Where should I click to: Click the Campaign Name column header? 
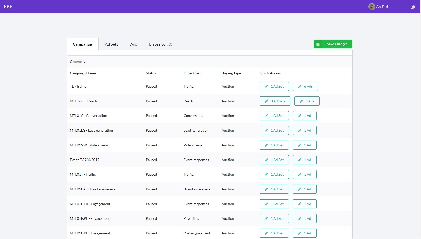[x=83, y=73]
